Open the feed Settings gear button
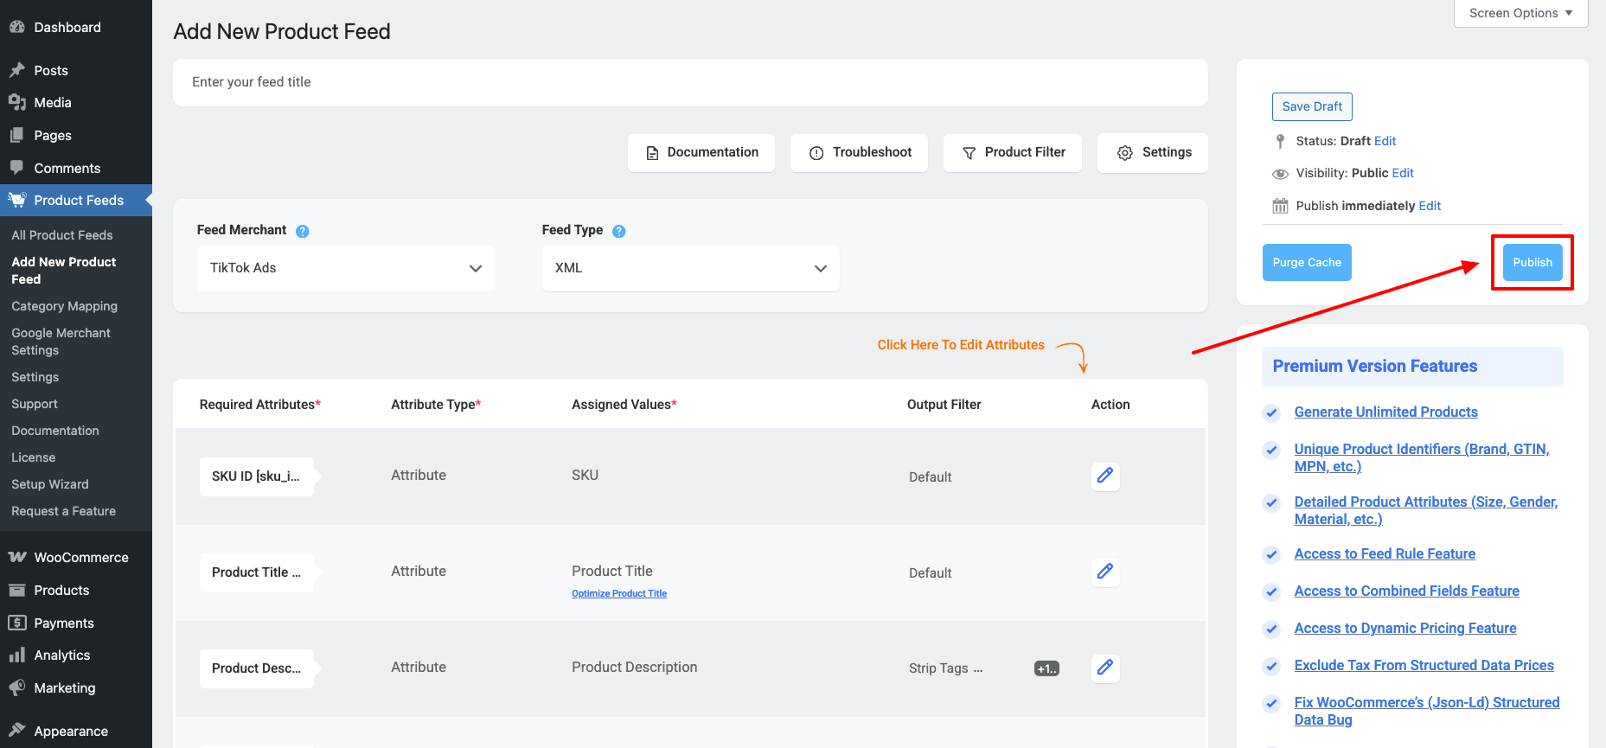This screenshot has width=1606, height=748. [x=1152, y=153]
